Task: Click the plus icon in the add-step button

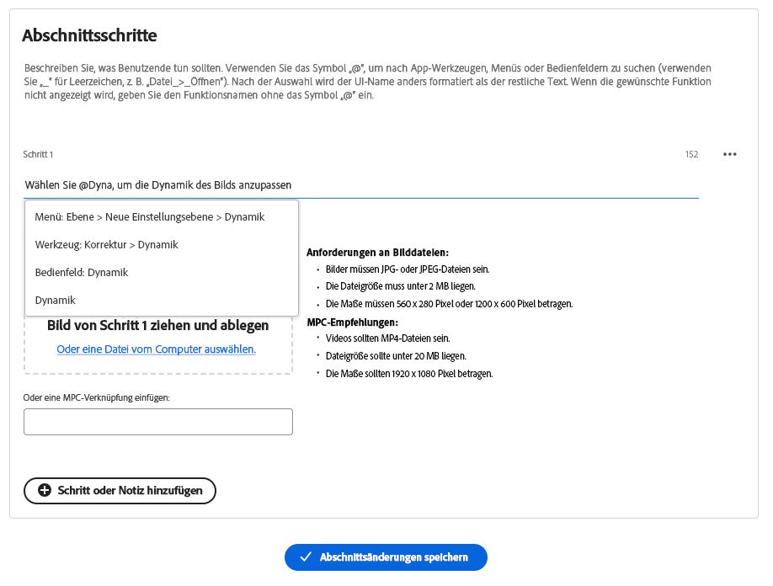Action: click(x=45, y=490)
